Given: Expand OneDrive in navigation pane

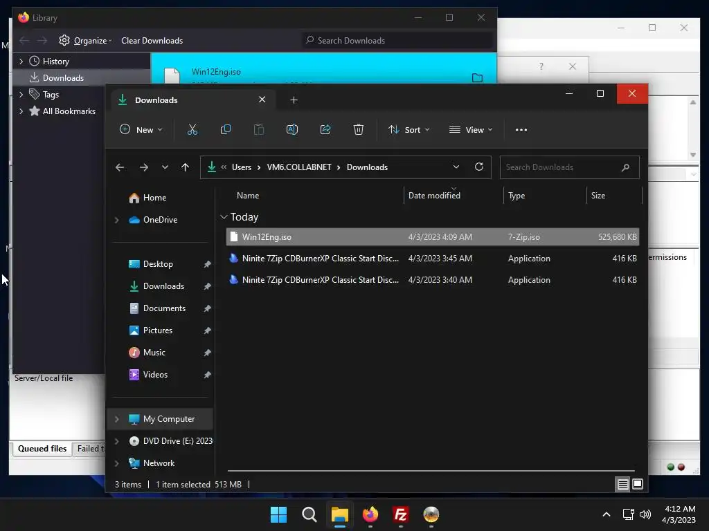Looking at the screenshot, I should tap(116, 220).
